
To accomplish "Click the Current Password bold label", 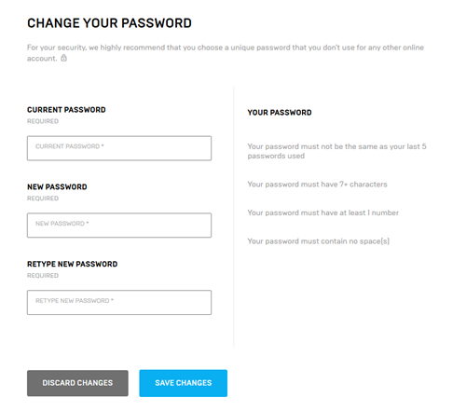I will coord(66,110).
